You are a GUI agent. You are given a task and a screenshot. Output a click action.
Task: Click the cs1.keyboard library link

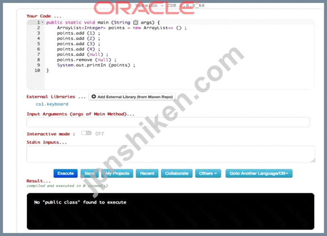52,104
